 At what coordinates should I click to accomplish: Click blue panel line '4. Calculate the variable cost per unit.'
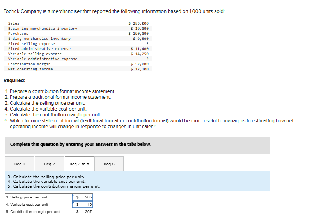coord(47,182)
